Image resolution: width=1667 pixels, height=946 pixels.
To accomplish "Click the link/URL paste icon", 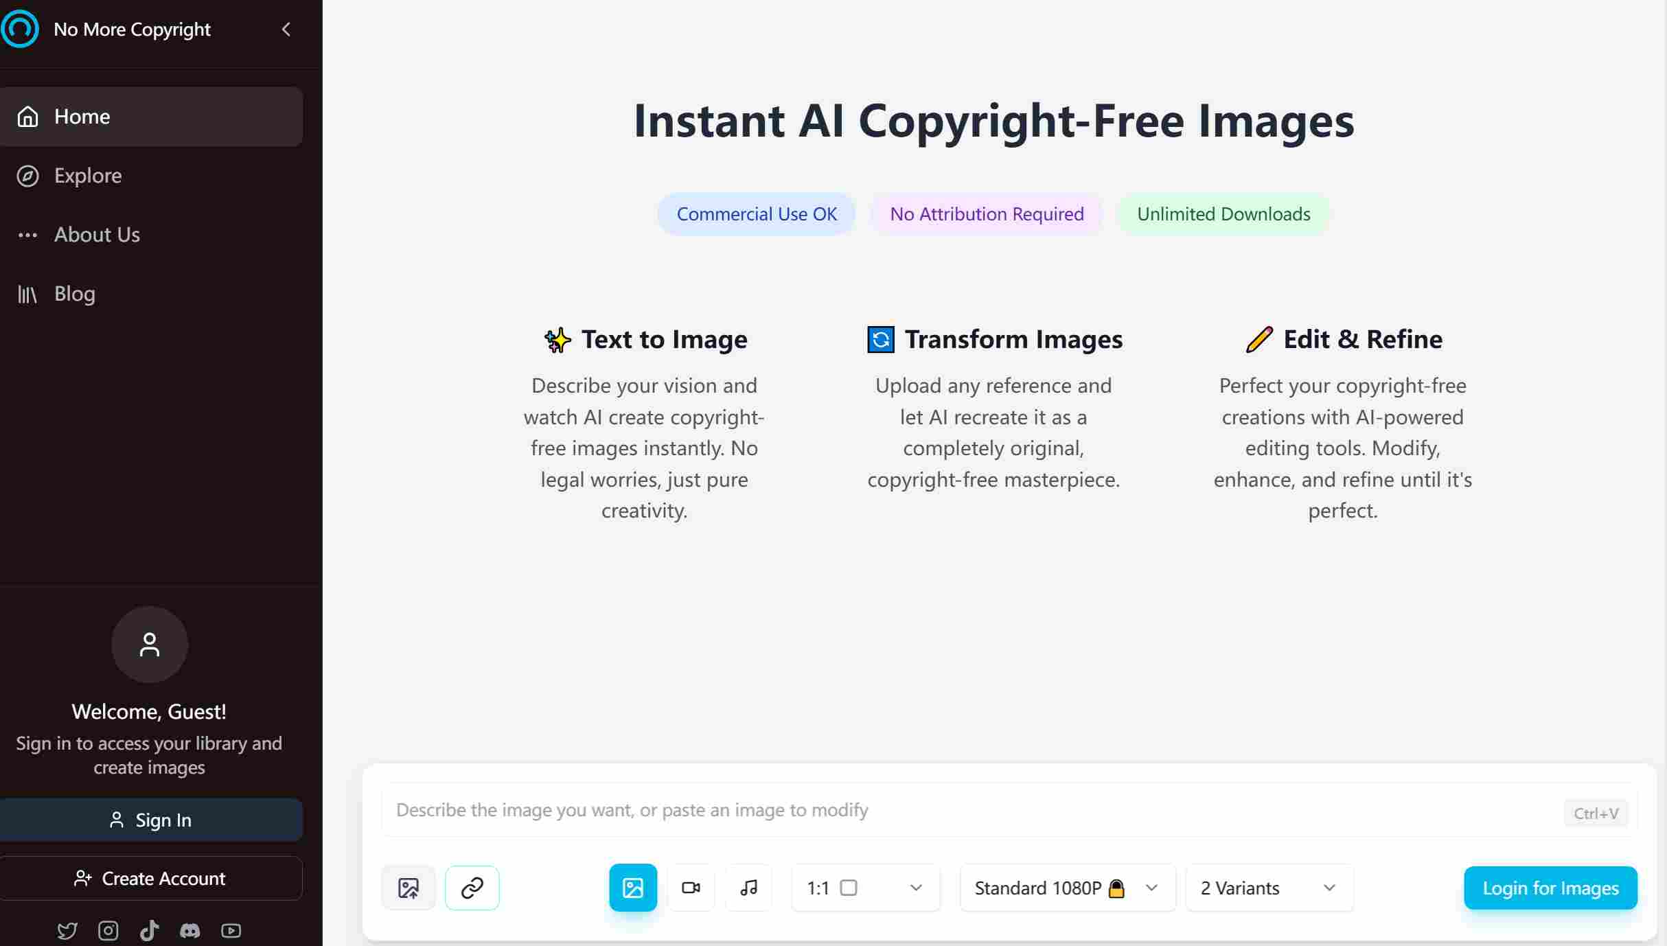I will coord(472,888).
